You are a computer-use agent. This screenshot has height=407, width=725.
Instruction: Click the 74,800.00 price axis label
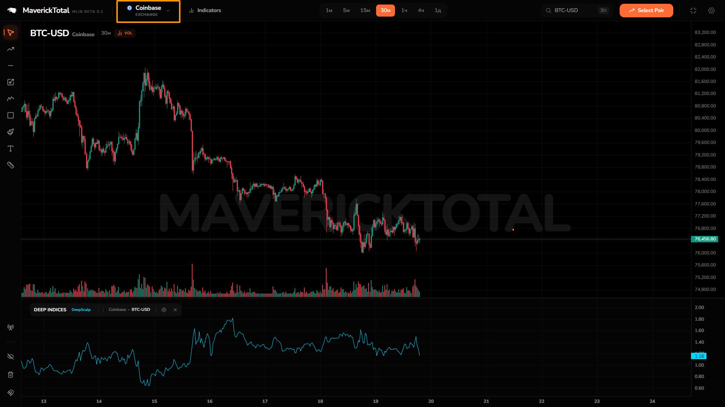[705, 289]
